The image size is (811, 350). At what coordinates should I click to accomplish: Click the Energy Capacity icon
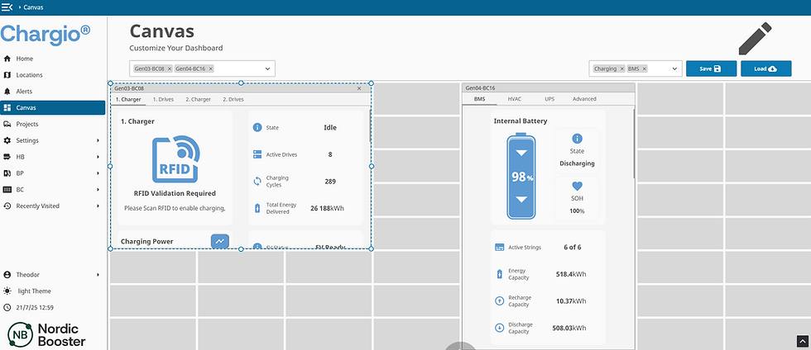point(500,274)
